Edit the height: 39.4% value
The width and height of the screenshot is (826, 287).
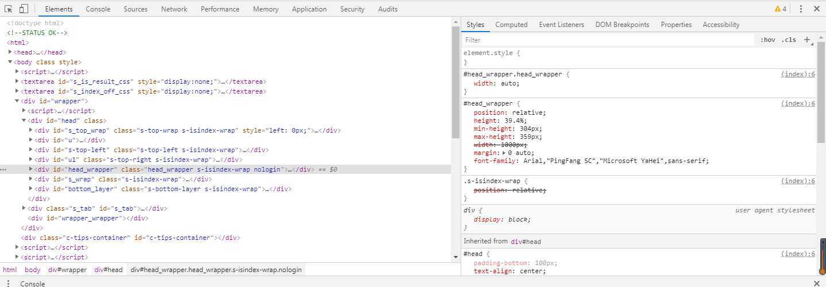515,121
